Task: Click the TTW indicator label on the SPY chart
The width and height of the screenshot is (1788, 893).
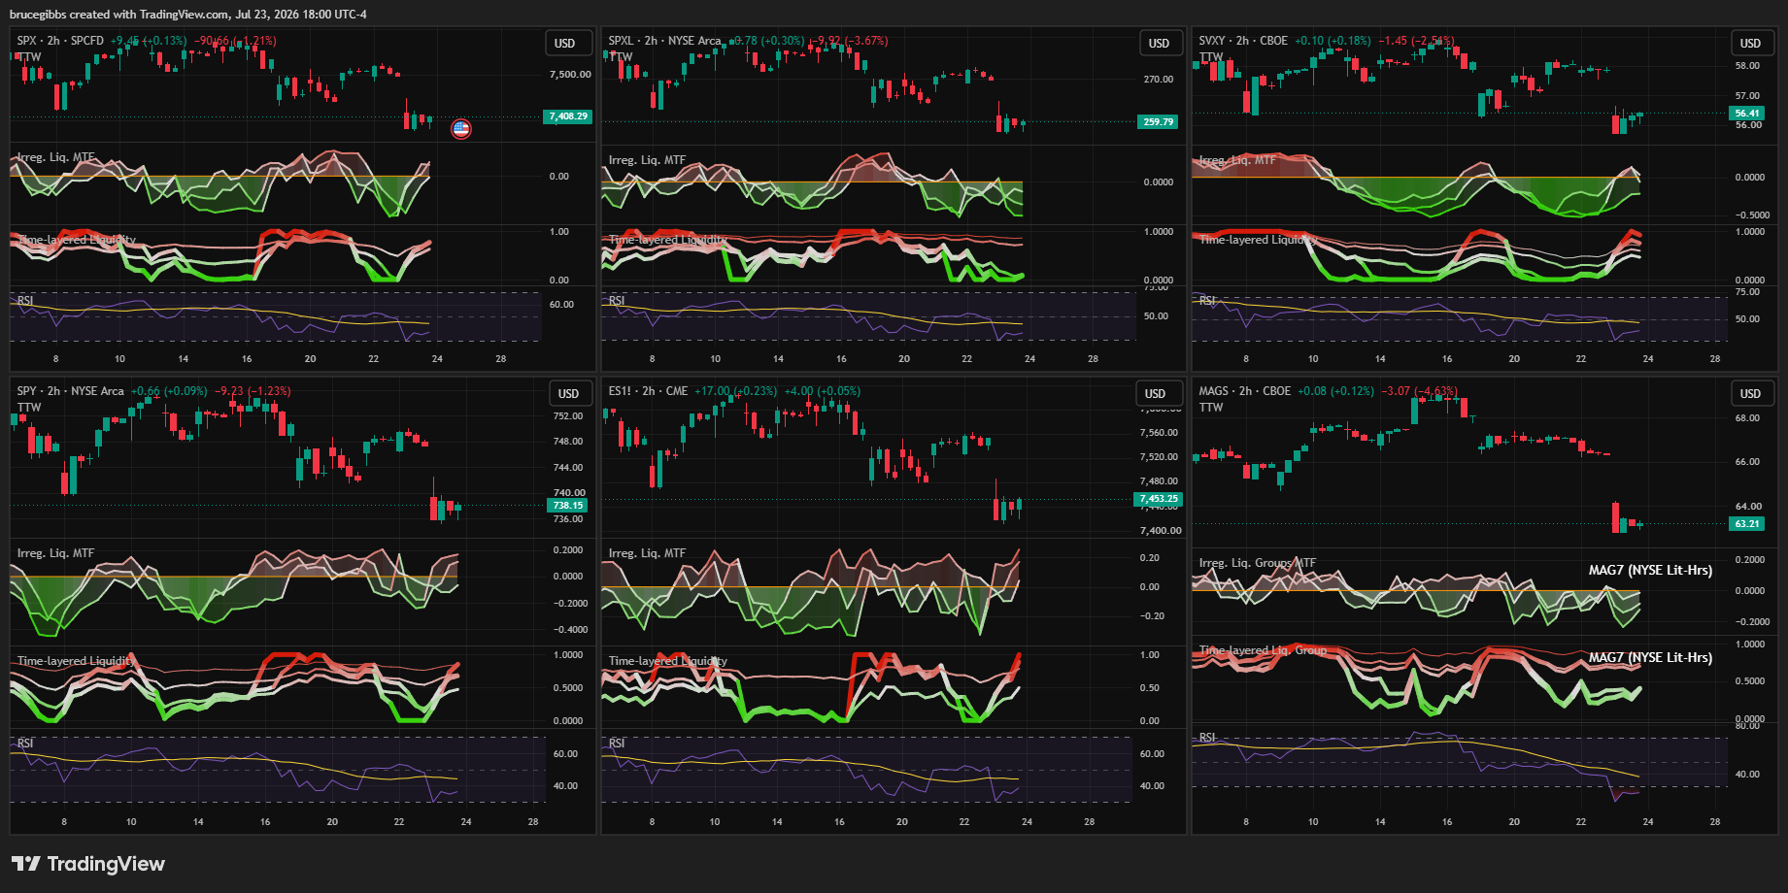Action: 29,408
